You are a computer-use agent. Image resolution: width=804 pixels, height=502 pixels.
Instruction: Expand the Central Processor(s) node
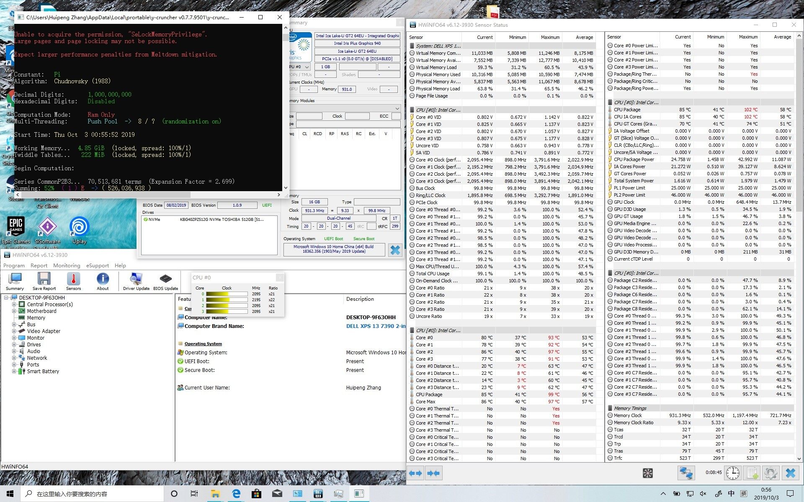tap(14, 305)
